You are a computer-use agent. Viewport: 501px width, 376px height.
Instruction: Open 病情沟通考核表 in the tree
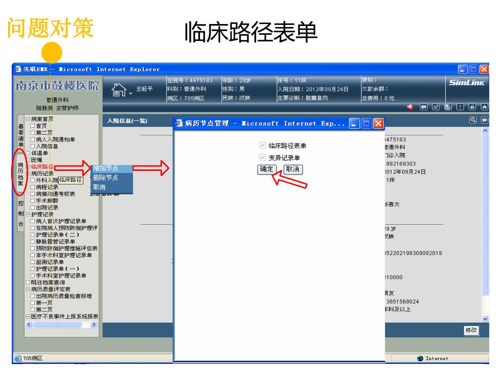click(56, 194)
